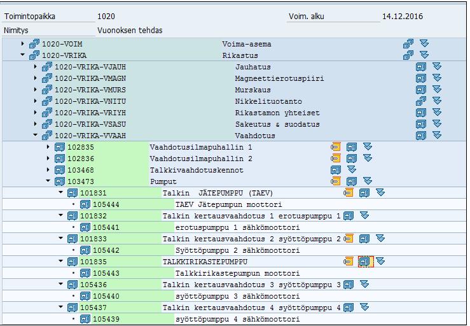
Task: Click equipment icon beside 102836
Action: click(60, 158)
